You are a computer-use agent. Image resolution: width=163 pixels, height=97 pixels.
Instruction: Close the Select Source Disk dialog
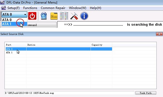tap(159, 34)
